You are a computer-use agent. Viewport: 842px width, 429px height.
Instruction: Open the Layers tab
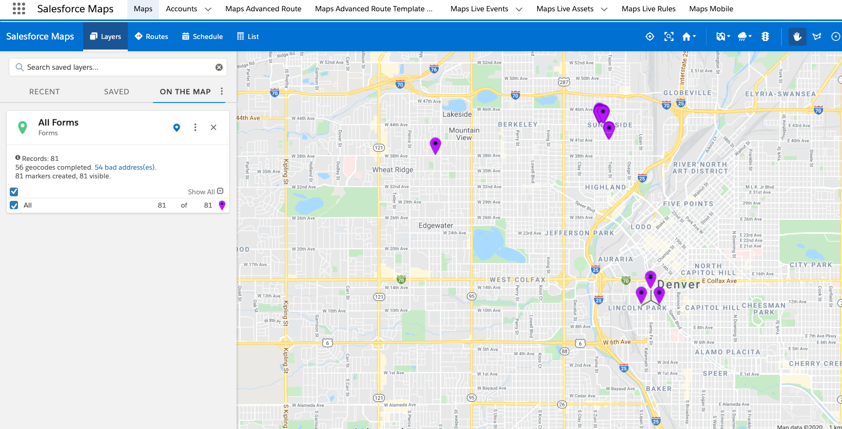105,36
